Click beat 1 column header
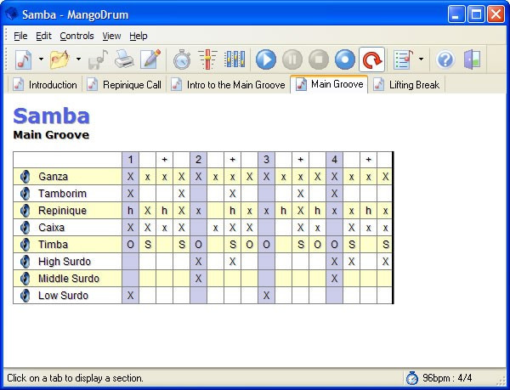 pyautogui.click(x=130, y=160)
